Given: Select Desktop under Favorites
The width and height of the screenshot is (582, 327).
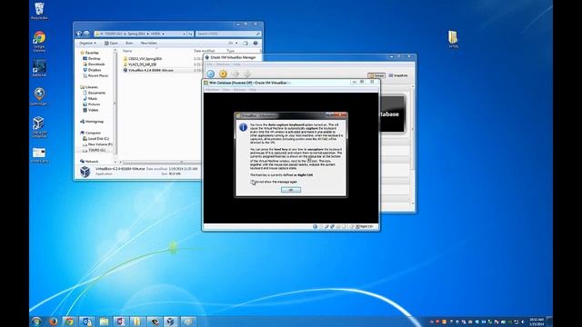Looking at the screenshot, I should 92,58.
